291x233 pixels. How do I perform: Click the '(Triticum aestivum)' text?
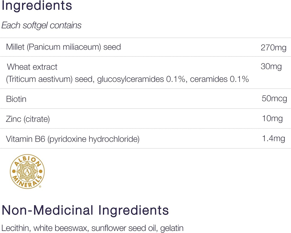pyautogui.click(x=40, y=79)
